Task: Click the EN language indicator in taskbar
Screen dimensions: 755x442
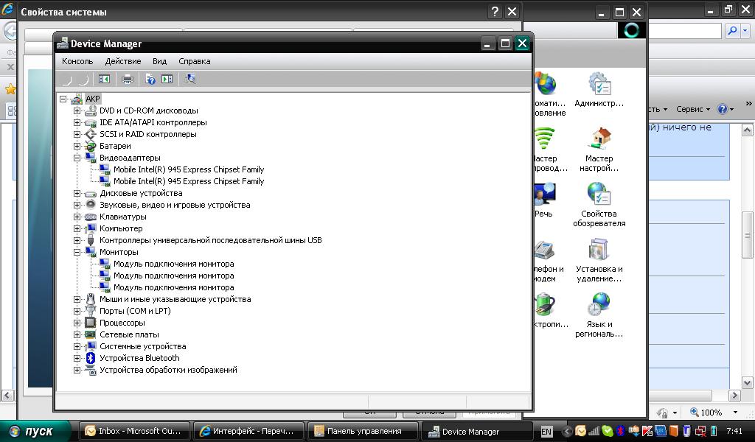Action: point(546,432)
